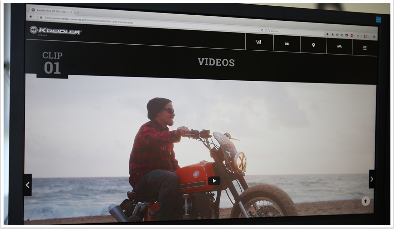394x229 pixels.
Task: Go to the previous video clip
Action: (x=28, y=185)
